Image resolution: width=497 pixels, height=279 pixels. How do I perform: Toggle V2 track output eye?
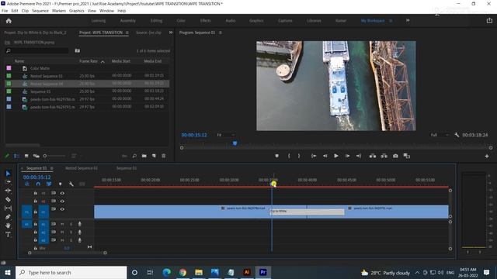coord(62,201)
